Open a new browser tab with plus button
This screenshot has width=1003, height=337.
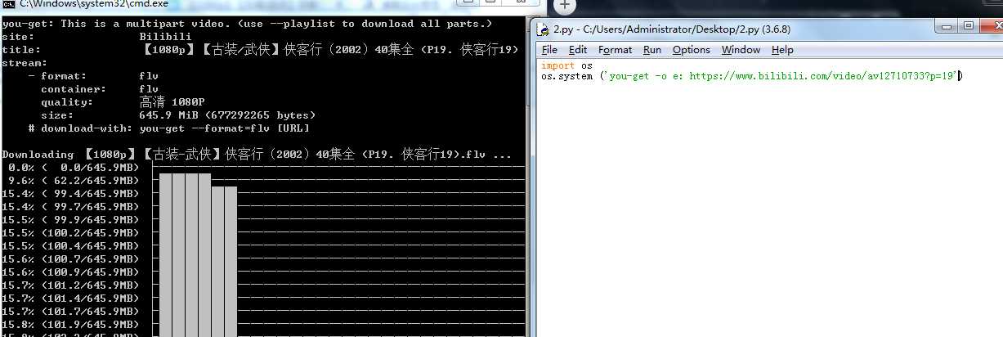[564, 5]
